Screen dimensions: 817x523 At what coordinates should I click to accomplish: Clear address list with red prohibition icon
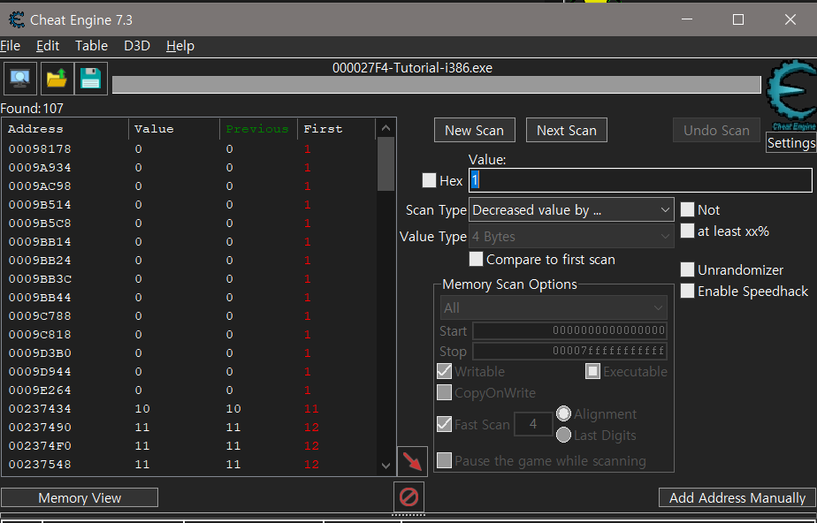coord(408,497)
